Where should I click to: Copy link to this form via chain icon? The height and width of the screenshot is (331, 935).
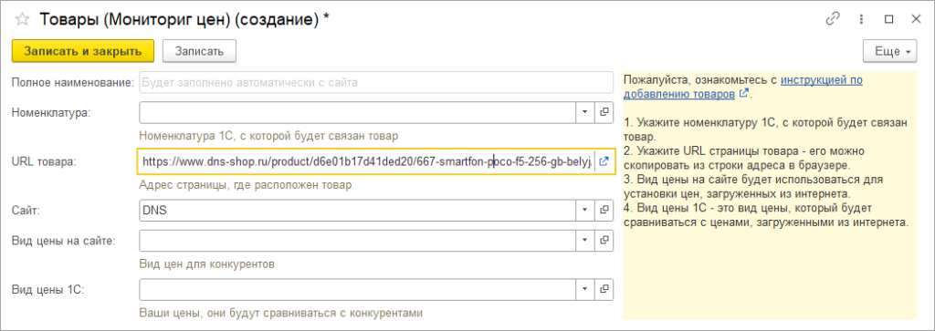coord(833,20)
